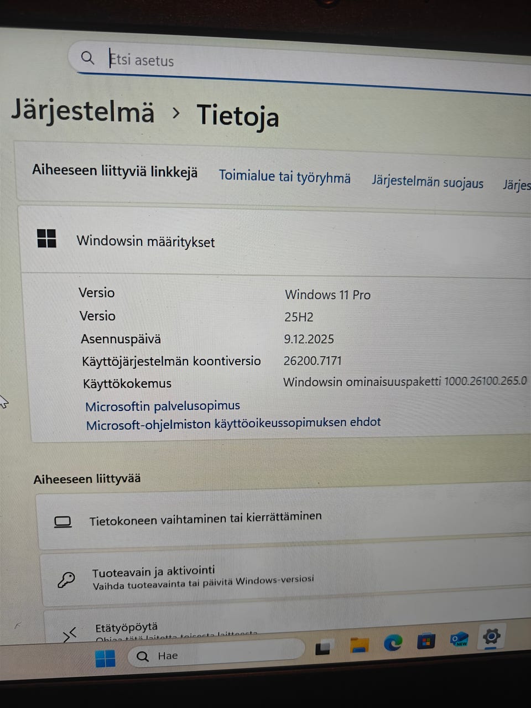Open File Explorer from the taskbar
This screenshot has width=531, height=708.
(359, 644)
